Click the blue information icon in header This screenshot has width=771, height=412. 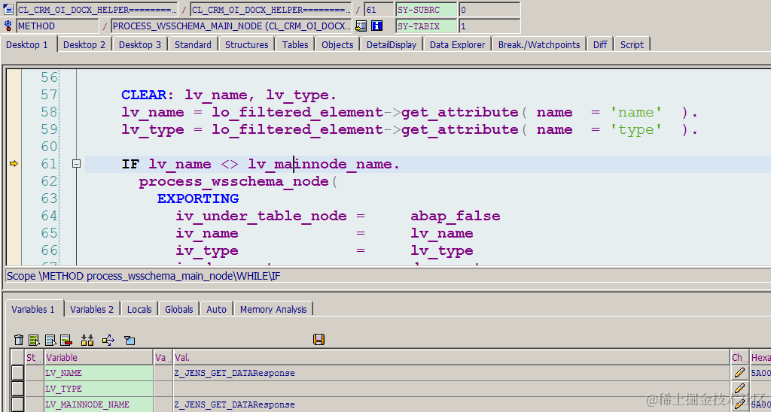[377, 26]
